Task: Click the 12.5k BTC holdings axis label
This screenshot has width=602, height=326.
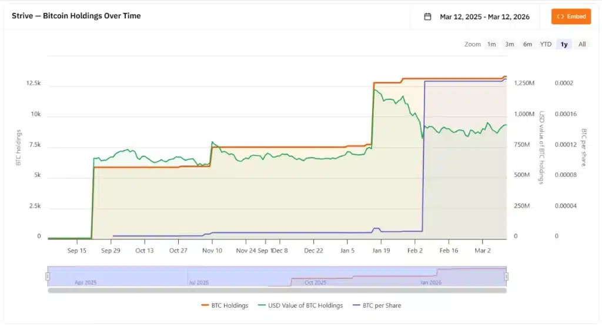Action: point(34,83)
